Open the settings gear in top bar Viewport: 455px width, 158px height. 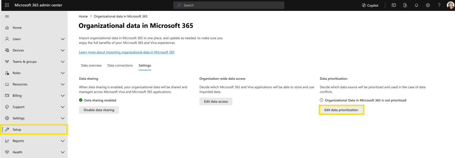[428, 5]
